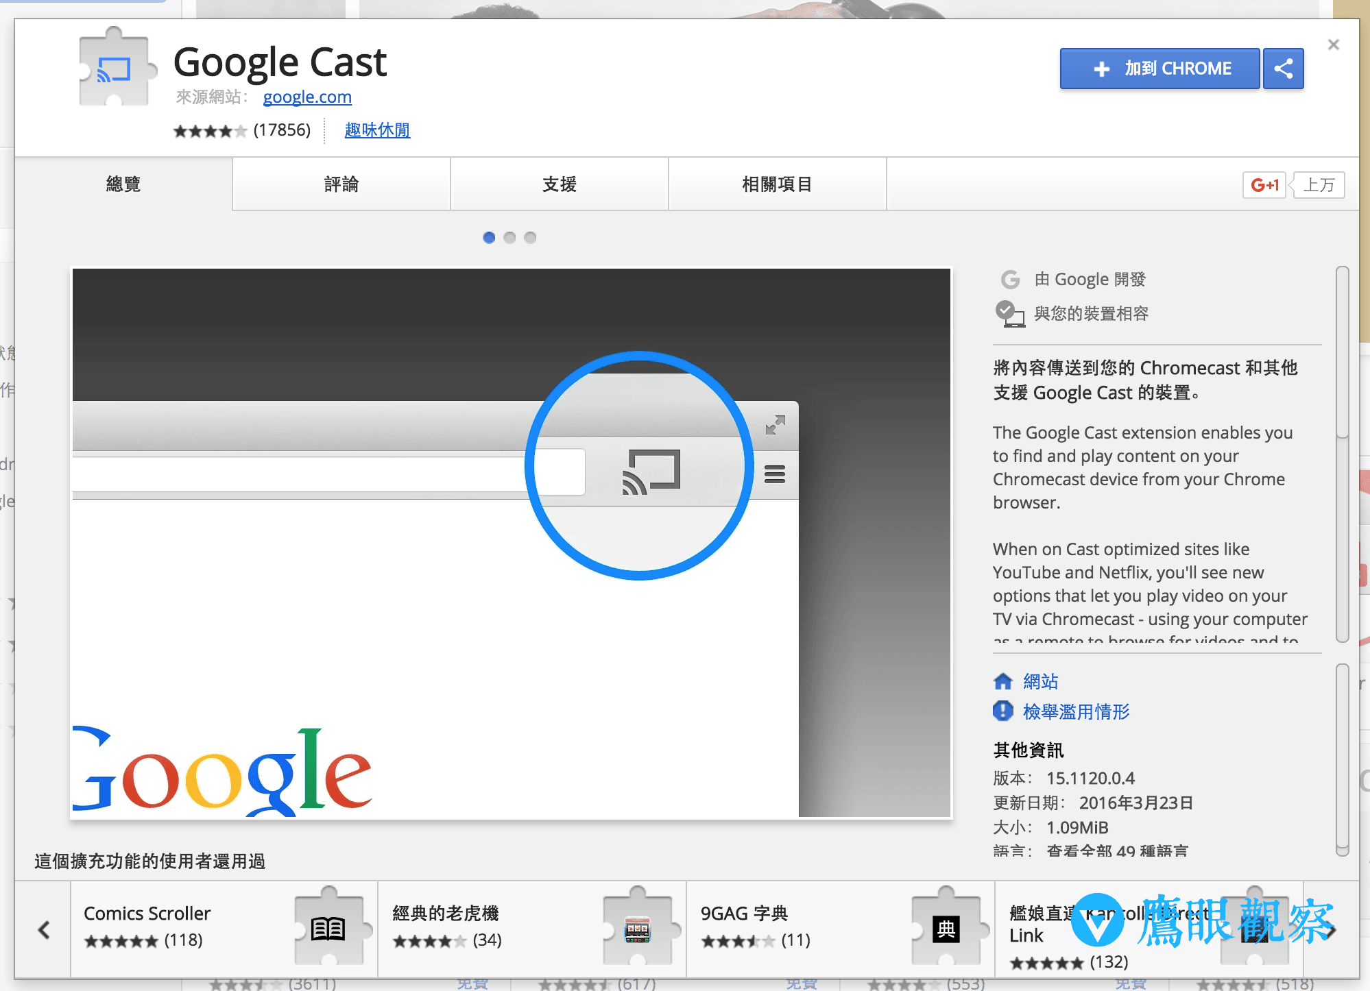The image size is (1370, 991).
Task: Open the 網站 link
Action: click(1041, 681)
